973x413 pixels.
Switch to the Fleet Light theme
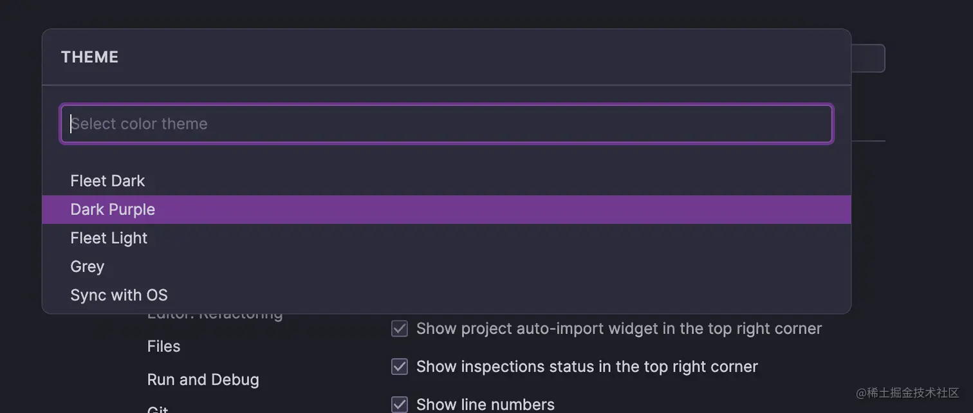pos(109,238)
